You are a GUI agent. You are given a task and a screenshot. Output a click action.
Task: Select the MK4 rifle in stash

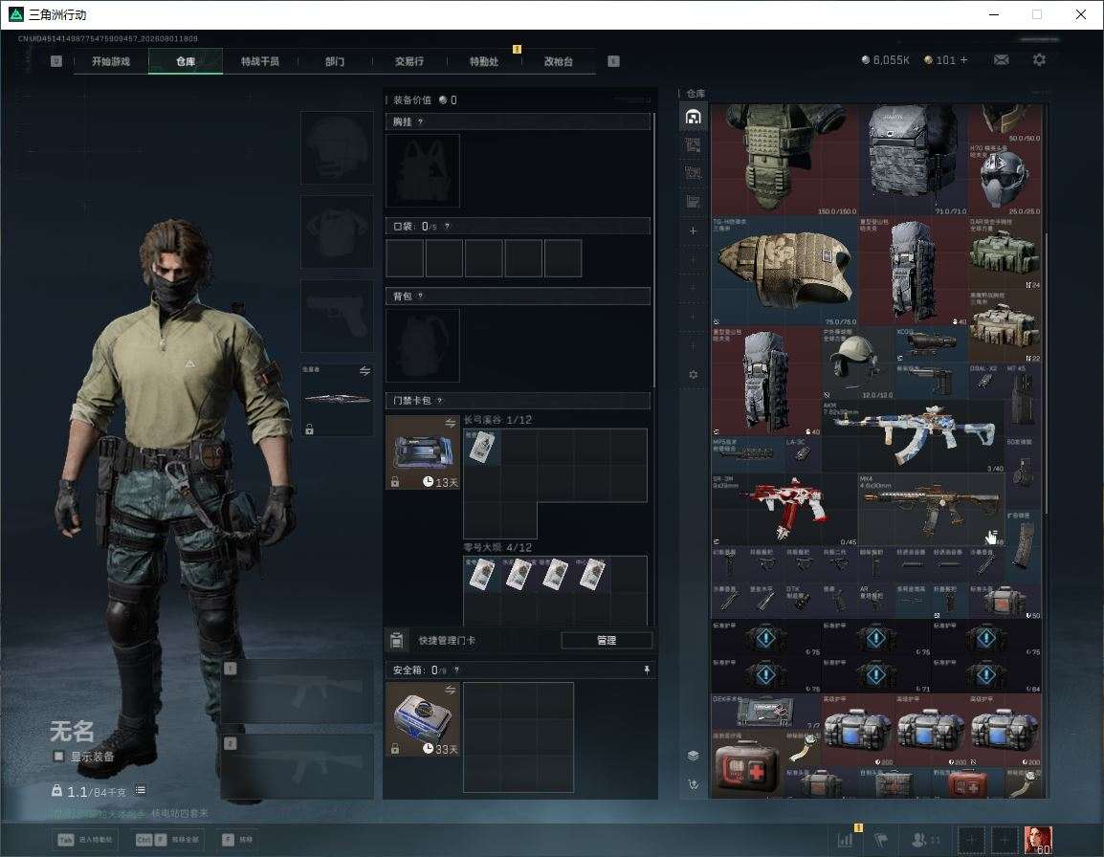point(931,510)
